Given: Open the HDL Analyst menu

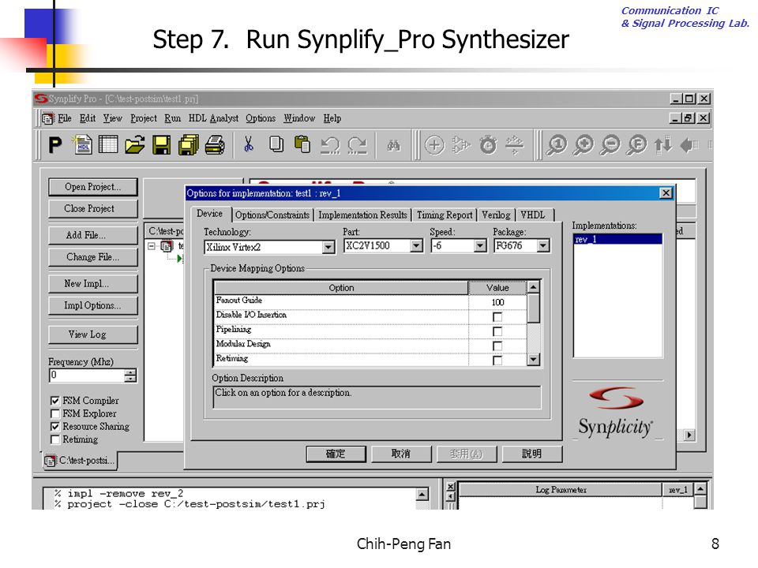Looking at the screenshot, I should pyautogui.click(x=213, y=118).
